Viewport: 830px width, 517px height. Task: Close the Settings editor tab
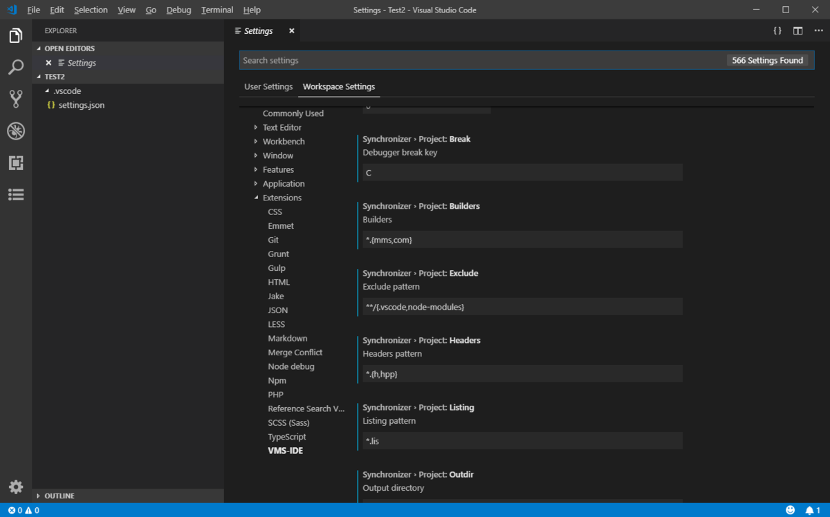(x=291, y=31)
